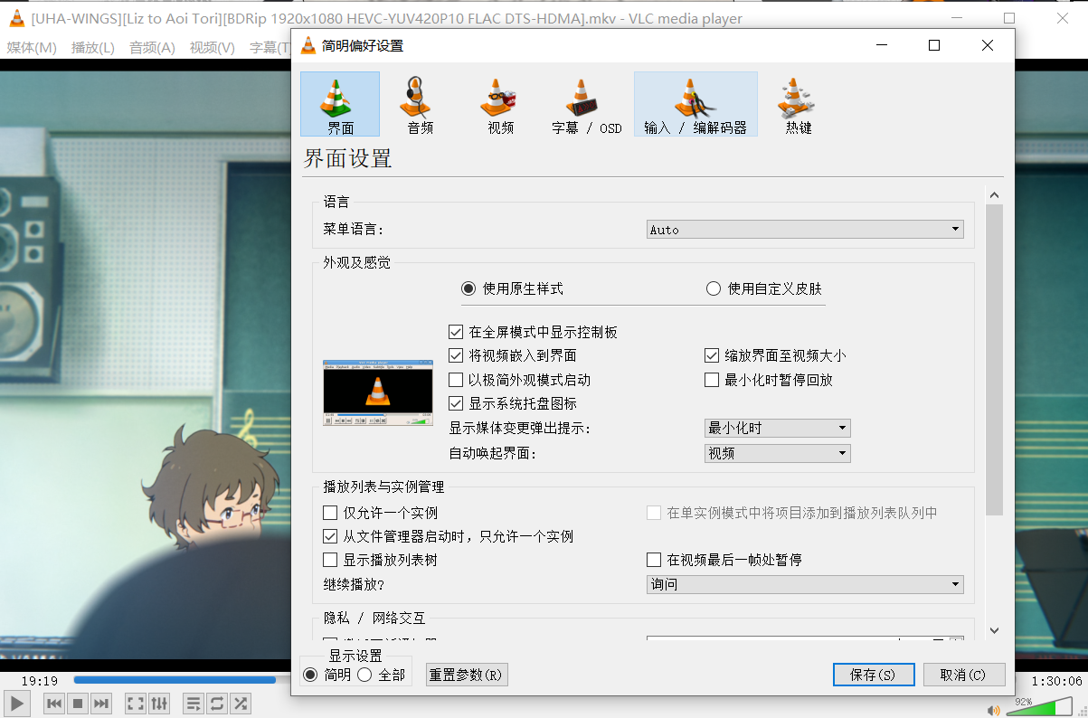Screen dimensions: 1088x718
Task: Open the 音频 (Audio) settings category
Action: coord(420,105)
